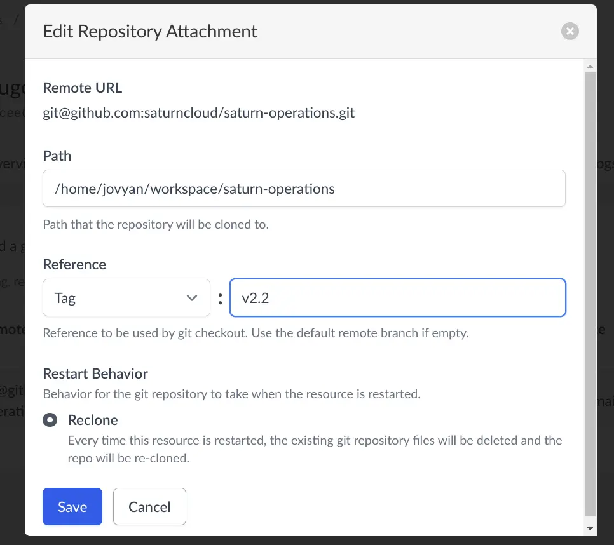Save the repository attachment changes

point(72,506)
